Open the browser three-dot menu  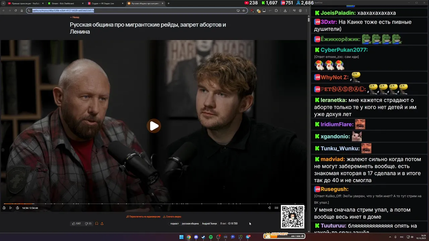306,10
